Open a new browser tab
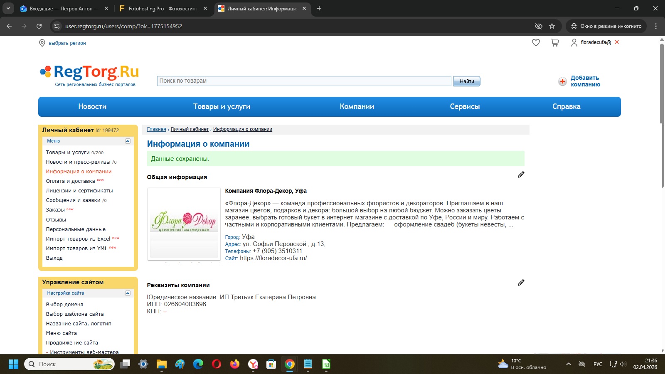This screenshot has width=665, height=374. point(319,8)
